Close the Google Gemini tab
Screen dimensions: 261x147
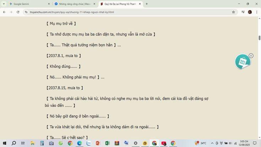[x=49, y=4]
